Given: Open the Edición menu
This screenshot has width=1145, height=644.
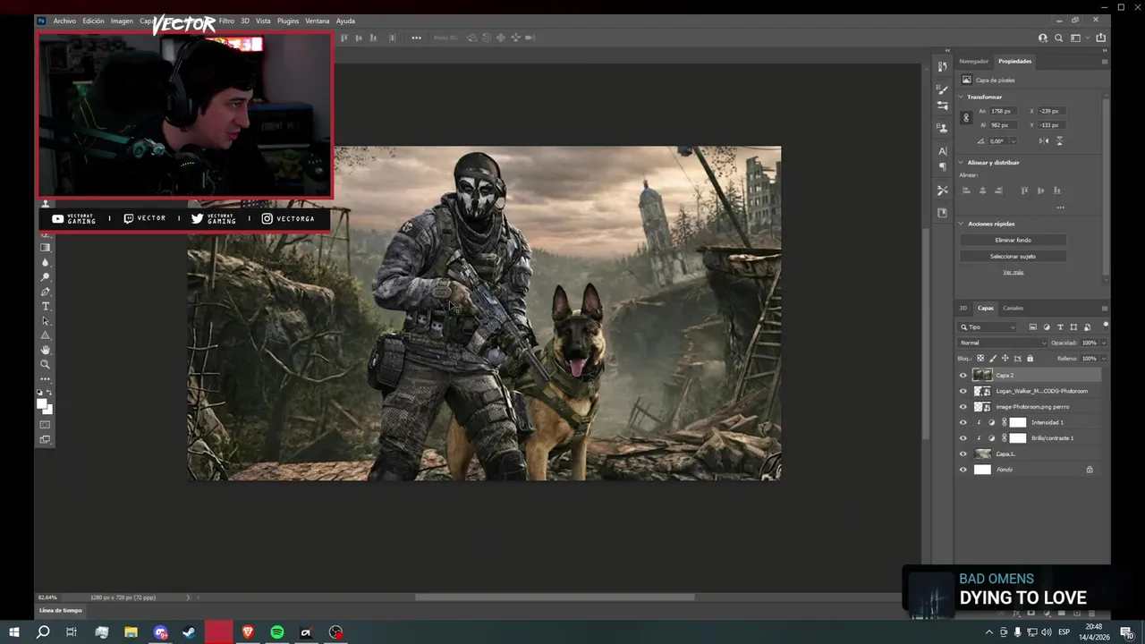Looking at the screenshot, I should tap(93, 21).
